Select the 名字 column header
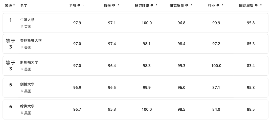Image resolution: width=273 pixels, height=121 pixels. pyautogui.click(x=24, y=6)
